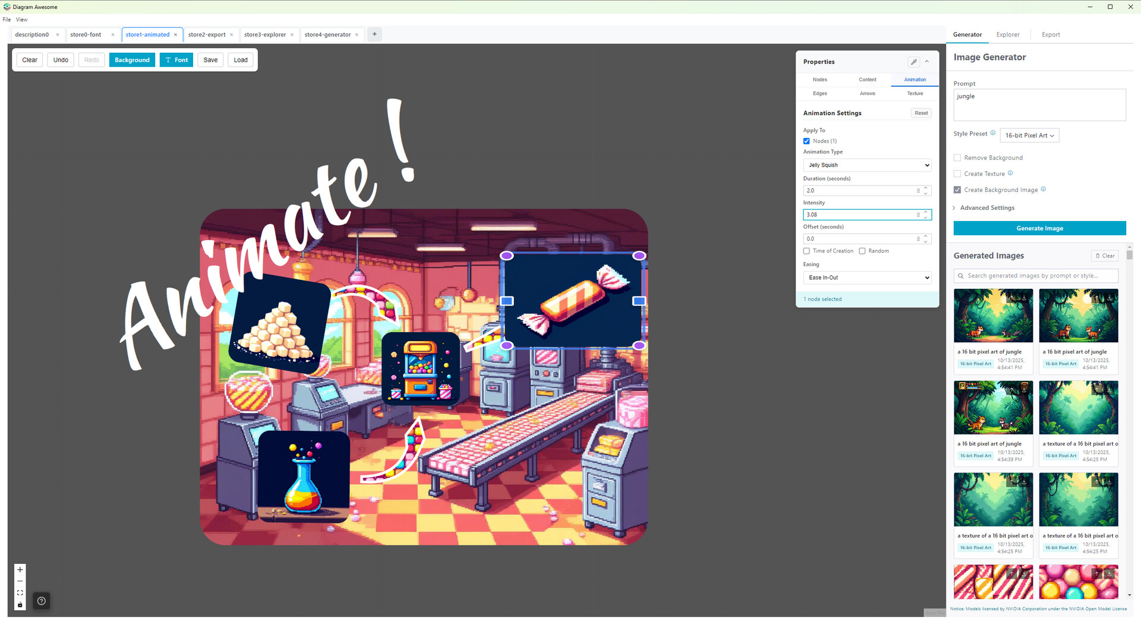Click the fit view icon
The image size is (1141, 621).
(20, 593)
